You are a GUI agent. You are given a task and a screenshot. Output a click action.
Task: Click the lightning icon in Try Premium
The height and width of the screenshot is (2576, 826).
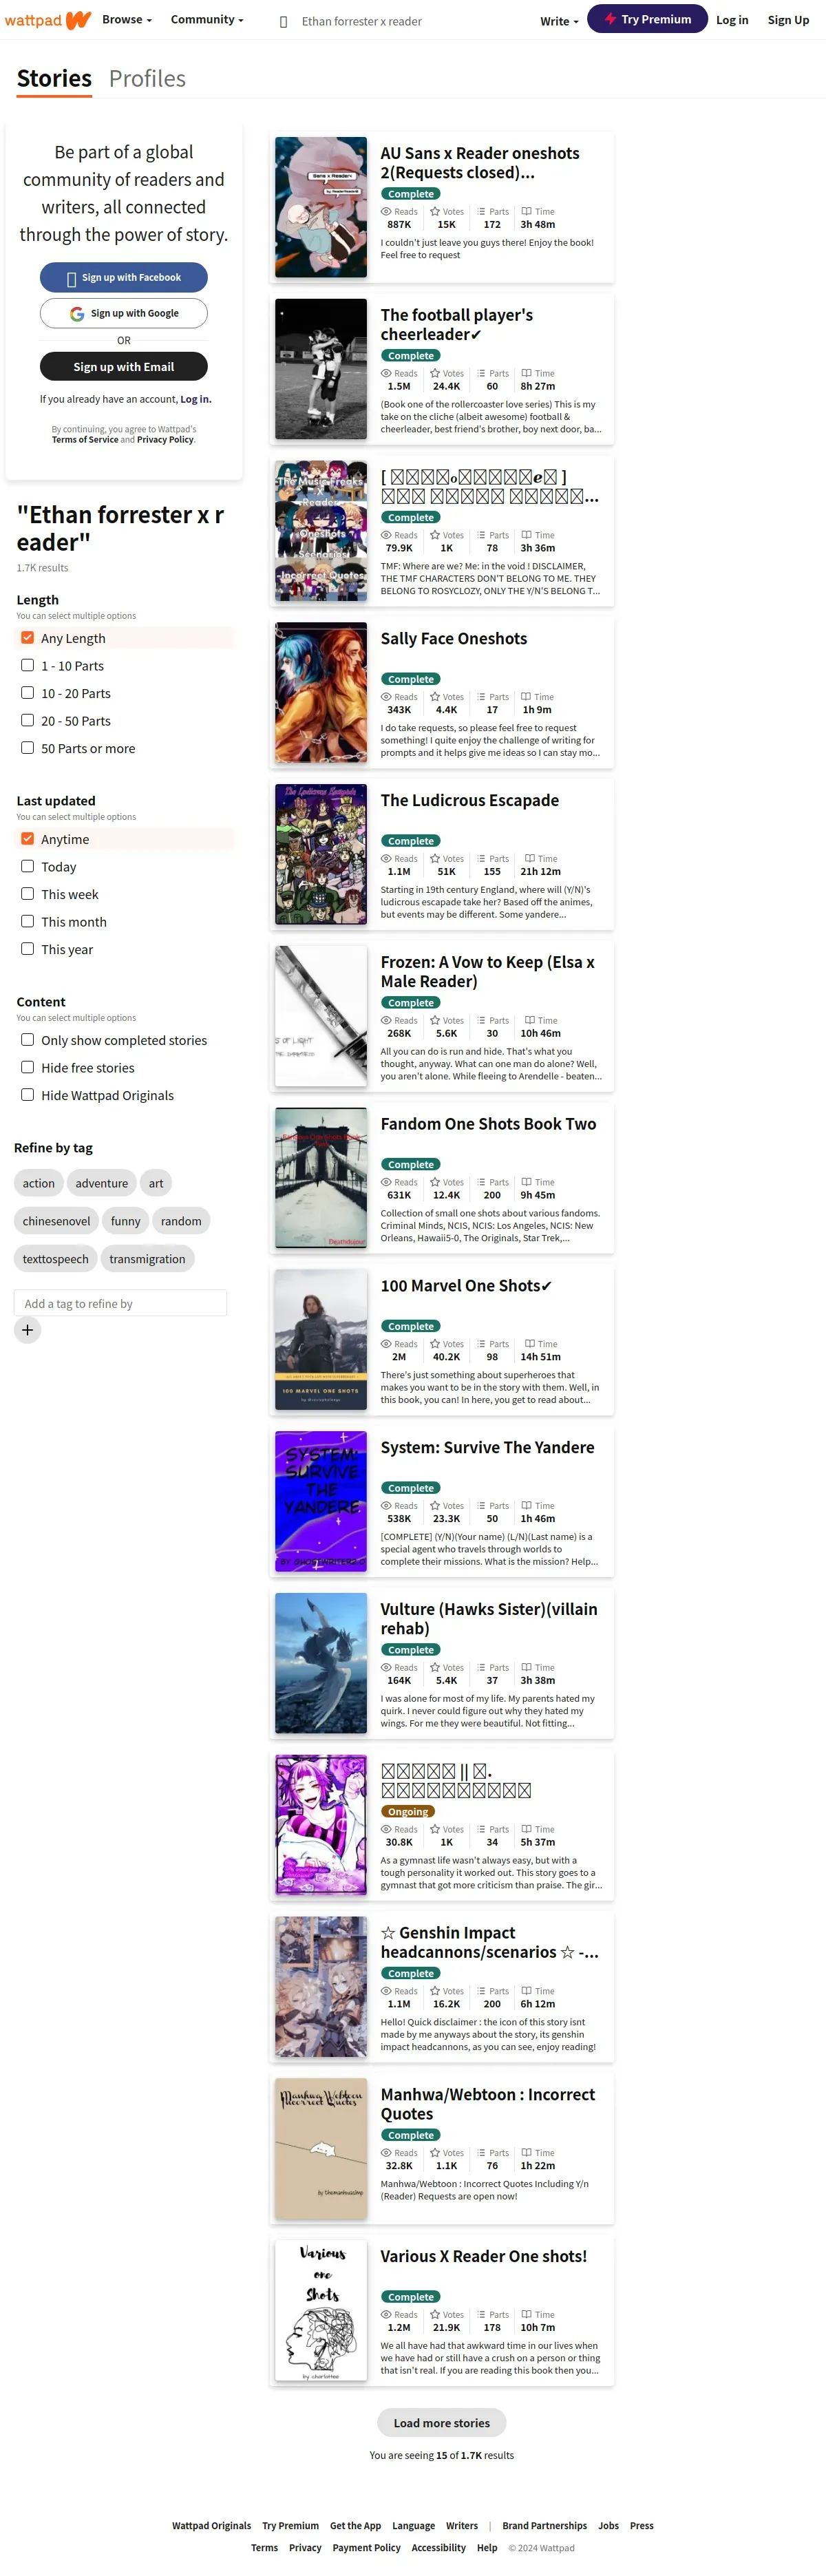click(610, 19)
